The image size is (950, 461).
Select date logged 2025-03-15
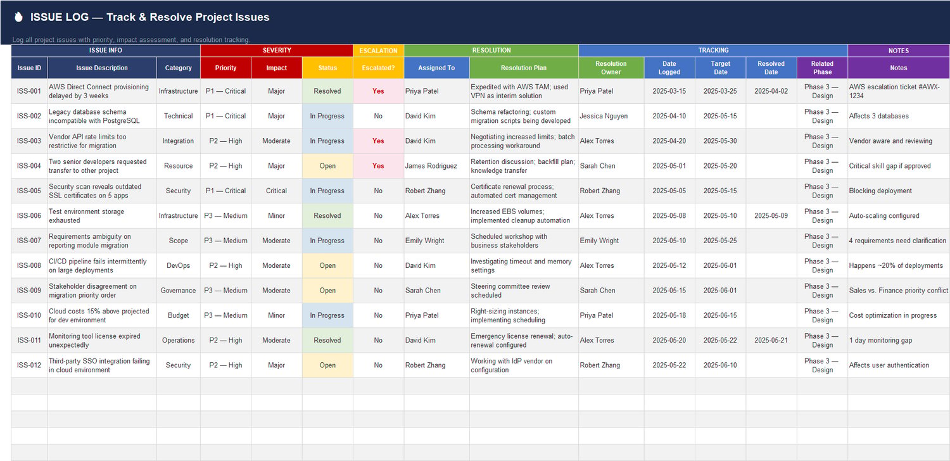[669, 91]
